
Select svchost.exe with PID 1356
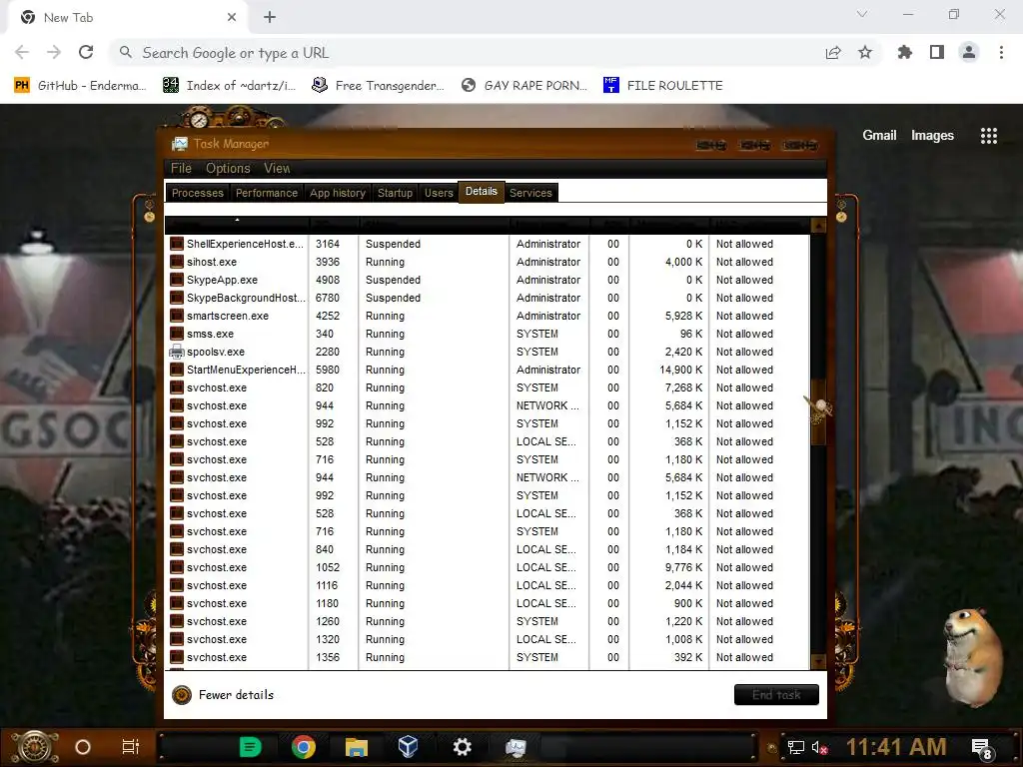tap(487, 657)
